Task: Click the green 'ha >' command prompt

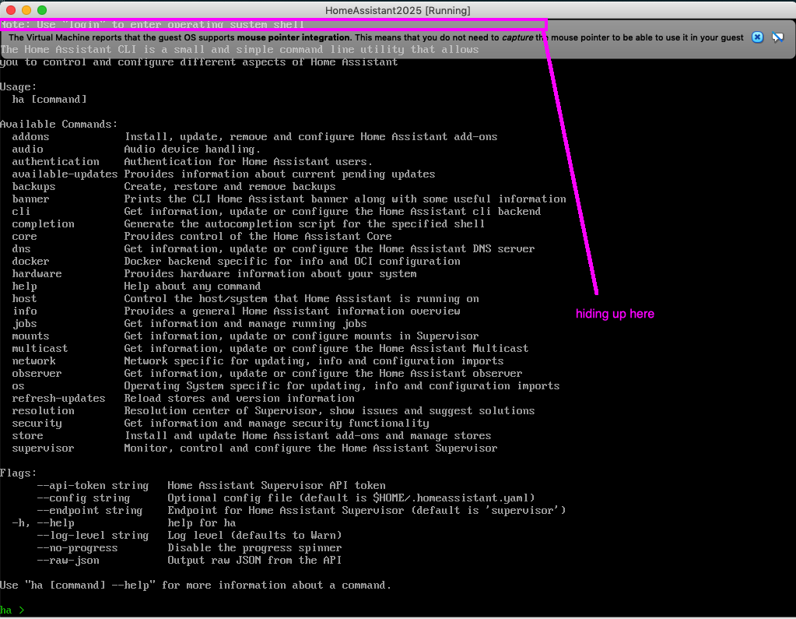Action: click(x=12, y=610)
